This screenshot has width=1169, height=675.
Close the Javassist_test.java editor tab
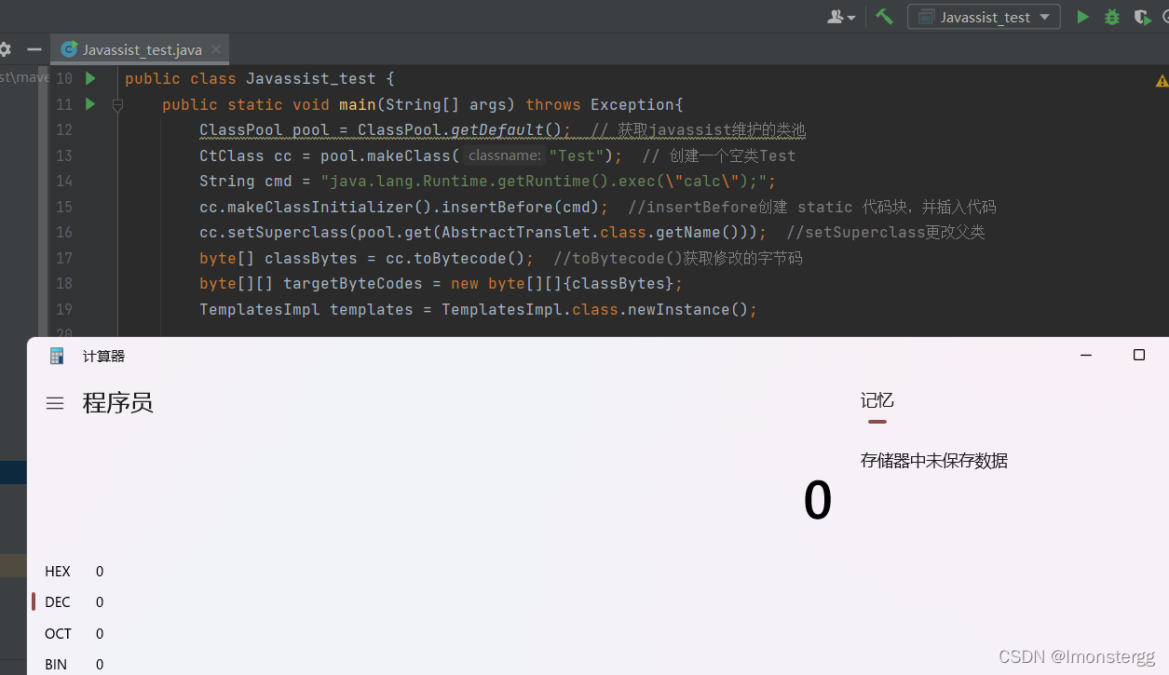tap(216, 49)
